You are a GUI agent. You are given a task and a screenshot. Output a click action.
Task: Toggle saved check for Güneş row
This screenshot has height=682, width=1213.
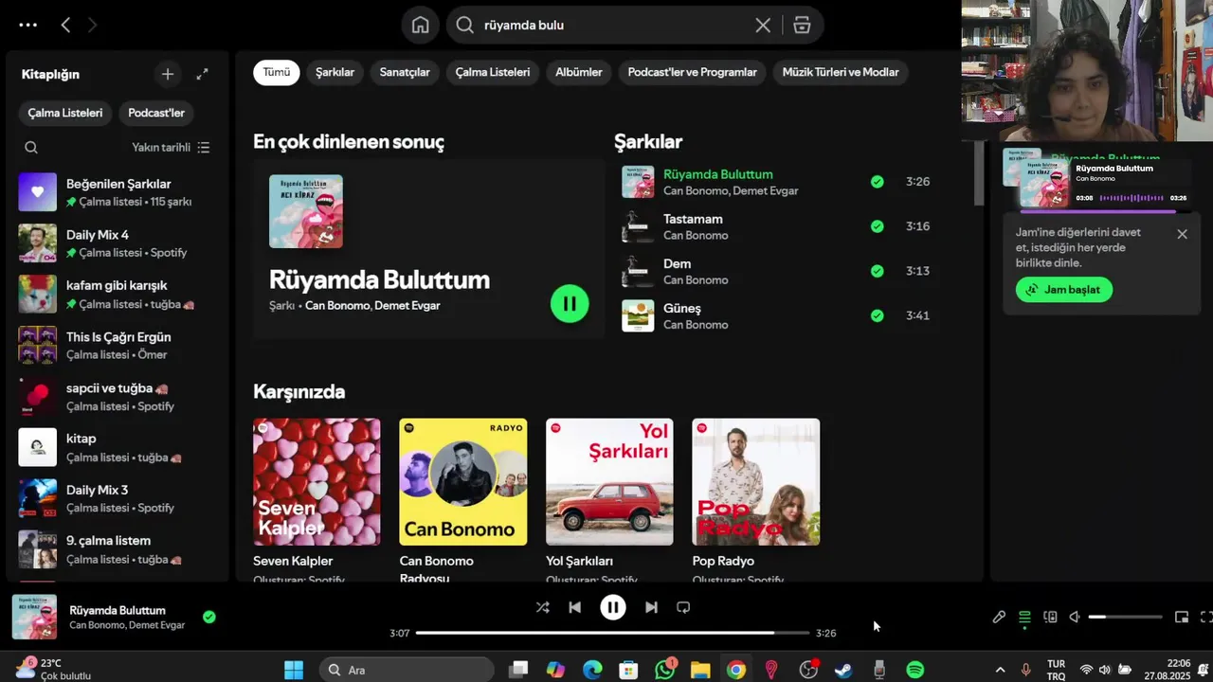coord(877,315)
